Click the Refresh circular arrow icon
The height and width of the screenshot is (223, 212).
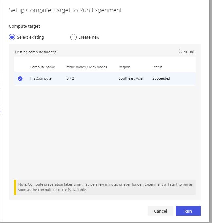pos(180,51)
